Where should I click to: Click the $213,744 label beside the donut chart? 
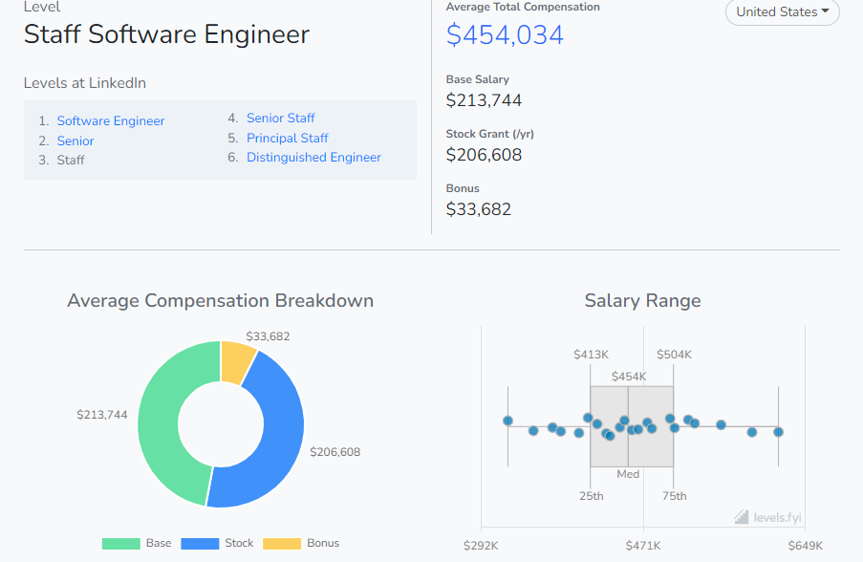pos(102,415)
